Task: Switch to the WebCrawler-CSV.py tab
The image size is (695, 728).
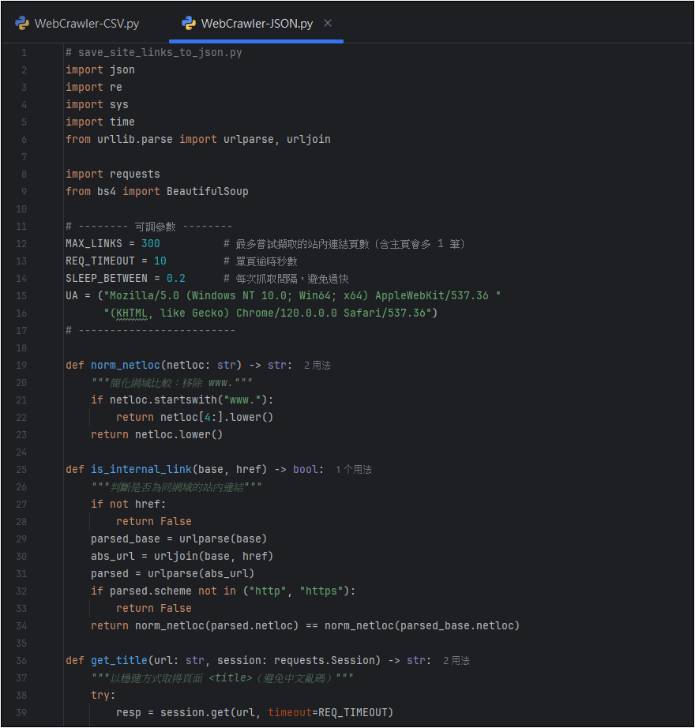Action: click(x=86, y=24)
